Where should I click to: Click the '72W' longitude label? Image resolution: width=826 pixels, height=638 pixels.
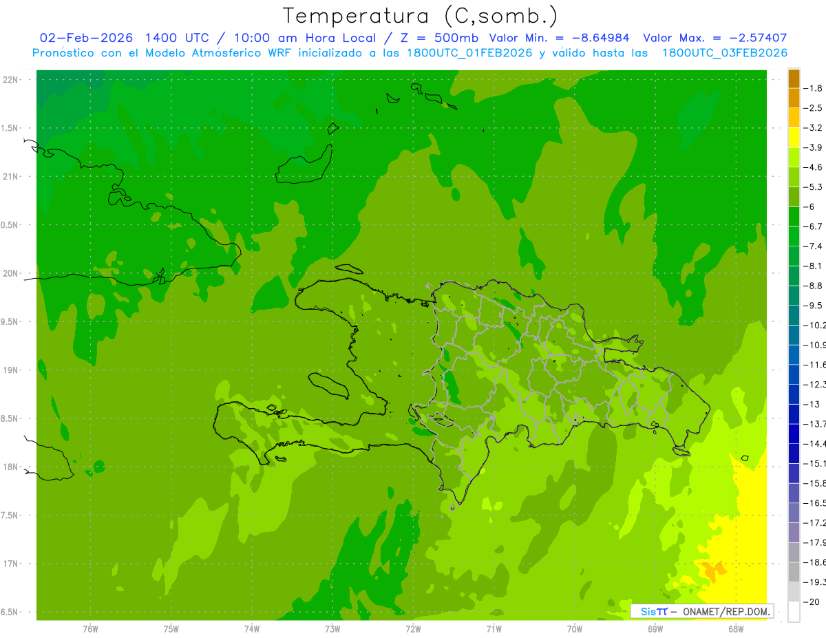click(x=413, y=628)
